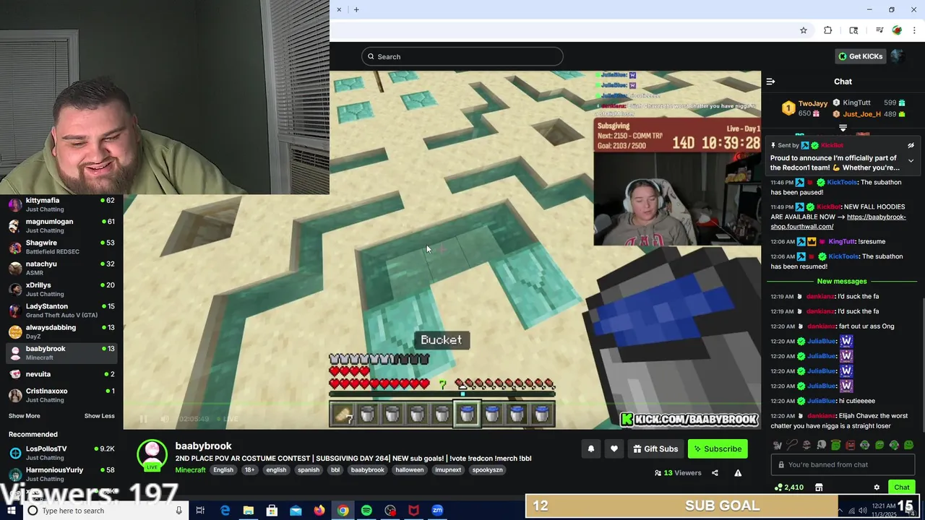Click the Kick search field
Image resolution: width=925 pixels, height=520 pixels.
tap(462, 56)
